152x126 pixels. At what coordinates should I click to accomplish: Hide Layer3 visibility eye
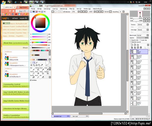131,92
